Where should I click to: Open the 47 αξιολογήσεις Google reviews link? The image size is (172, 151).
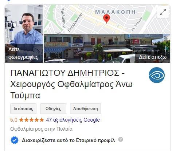click(x=73, y=120)
